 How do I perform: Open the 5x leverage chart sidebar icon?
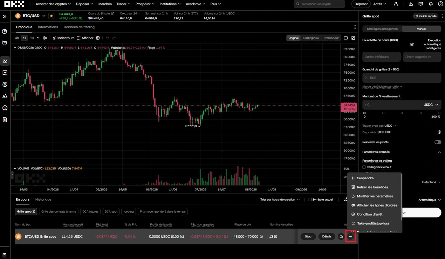coord(4,73)
